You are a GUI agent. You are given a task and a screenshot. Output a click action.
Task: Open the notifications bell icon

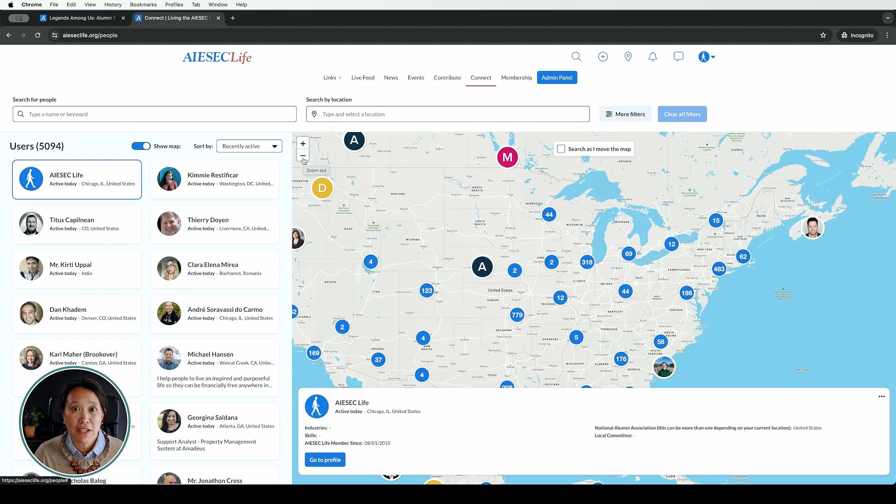653,57
